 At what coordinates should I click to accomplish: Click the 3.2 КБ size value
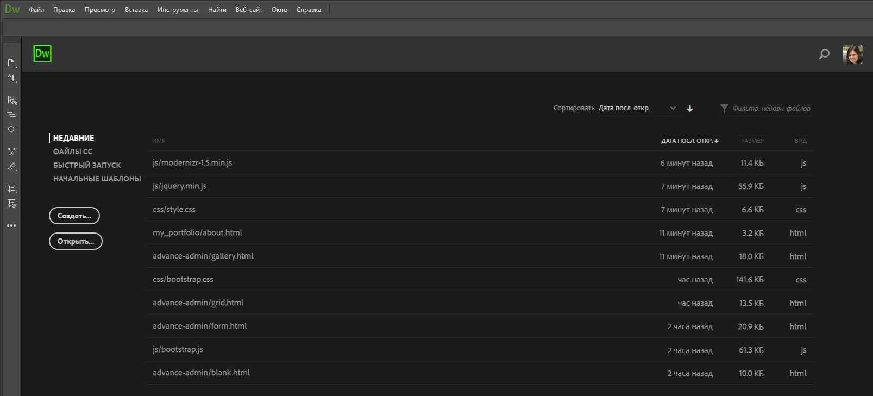point(753,233)
